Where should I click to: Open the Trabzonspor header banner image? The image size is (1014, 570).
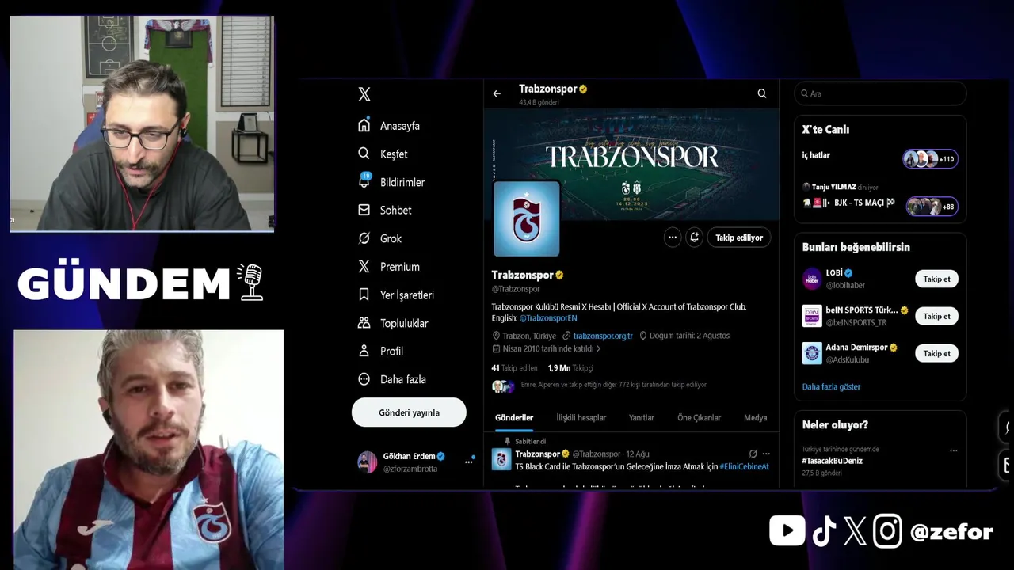pos(631,164)
